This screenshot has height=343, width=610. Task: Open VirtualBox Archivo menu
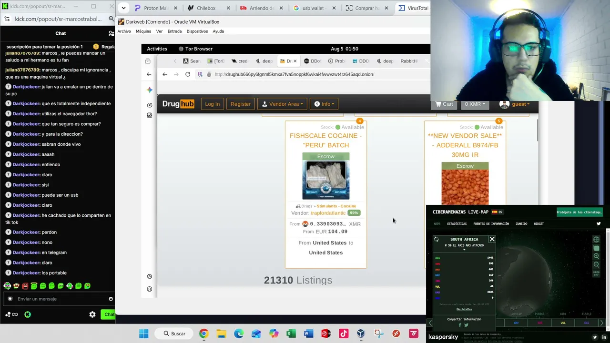[x=124, y=31]
